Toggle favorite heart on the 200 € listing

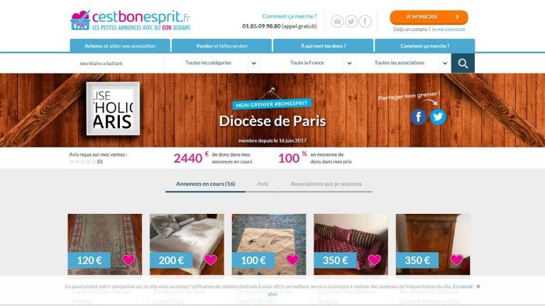tap(210, 259)
